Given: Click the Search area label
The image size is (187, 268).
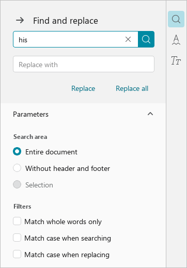Looking at the screenshot, I should click(30, 137).
